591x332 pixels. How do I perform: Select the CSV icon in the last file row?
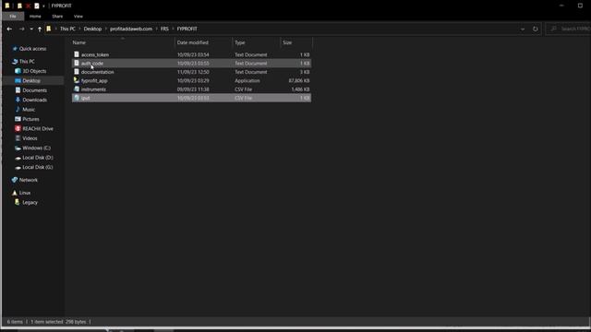coord(77,98)
